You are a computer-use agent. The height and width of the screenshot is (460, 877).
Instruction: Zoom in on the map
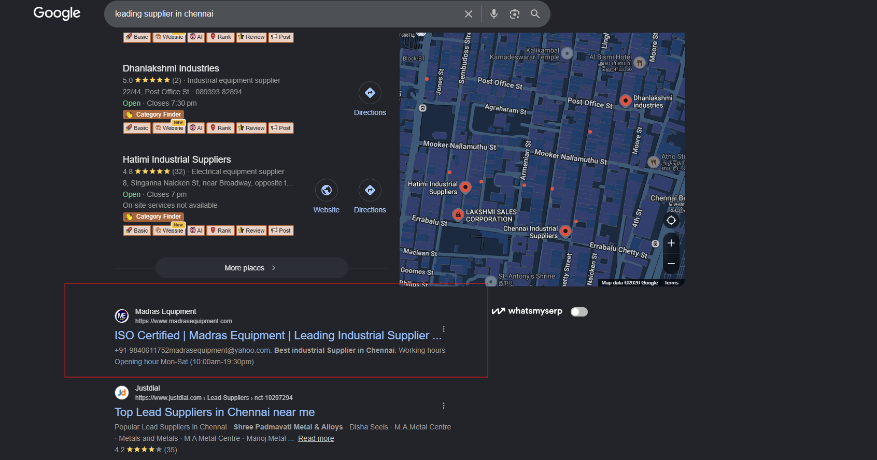(x=671, y=243)
